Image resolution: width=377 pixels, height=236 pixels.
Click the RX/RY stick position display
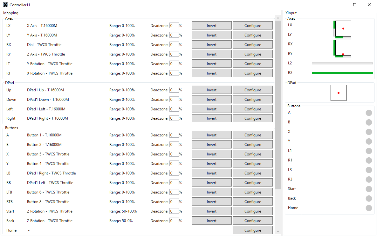[343, 48]
